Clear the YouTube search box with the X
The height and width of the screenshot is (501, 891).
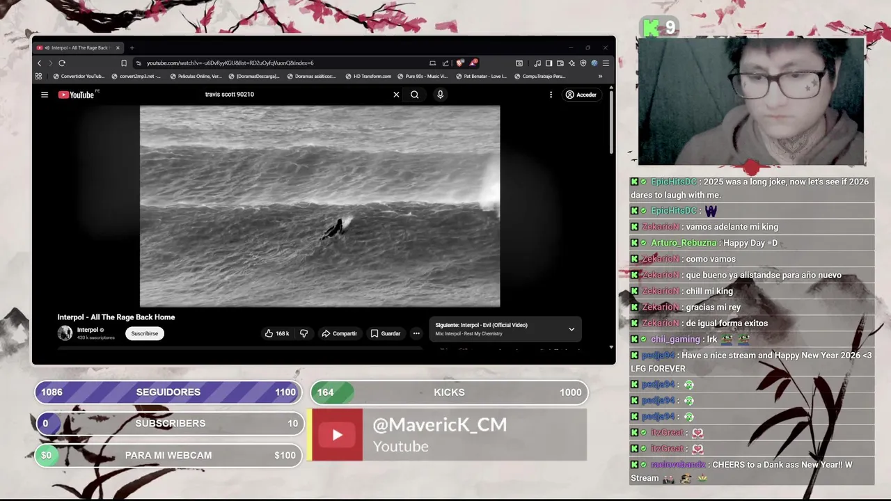396,95
